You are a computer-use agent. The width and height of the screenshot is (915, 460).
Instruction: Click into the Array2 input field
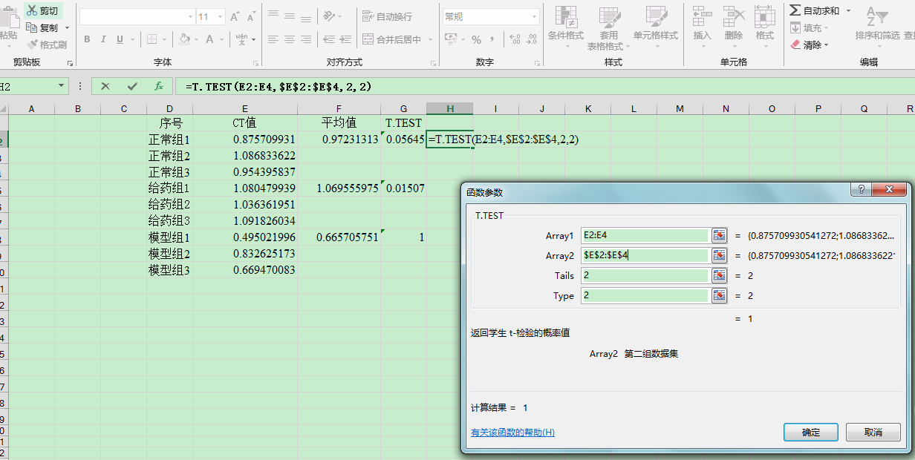644,255
